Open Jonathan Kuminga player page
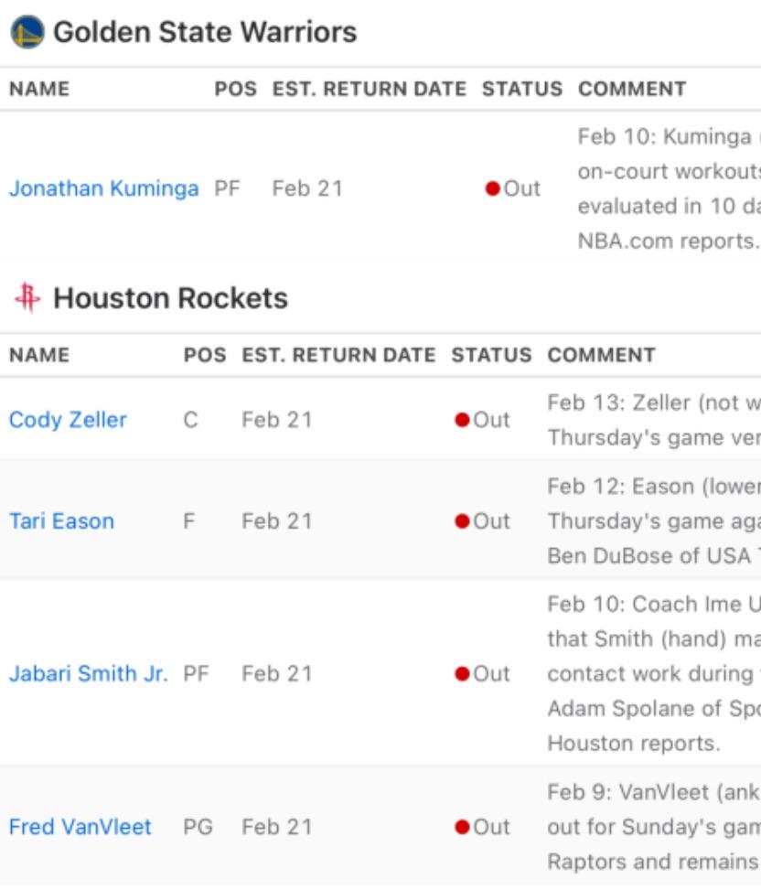 tap(104, 188)
